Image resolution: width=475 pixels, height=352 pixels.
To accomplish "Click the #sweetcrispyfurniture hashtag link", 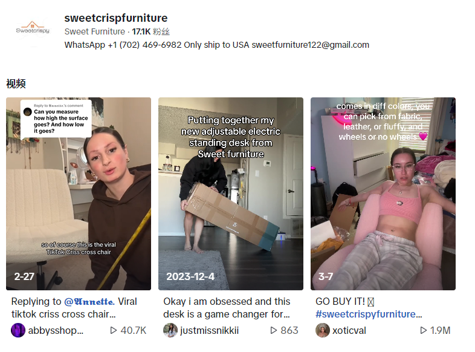I will [x=369, y=314].
